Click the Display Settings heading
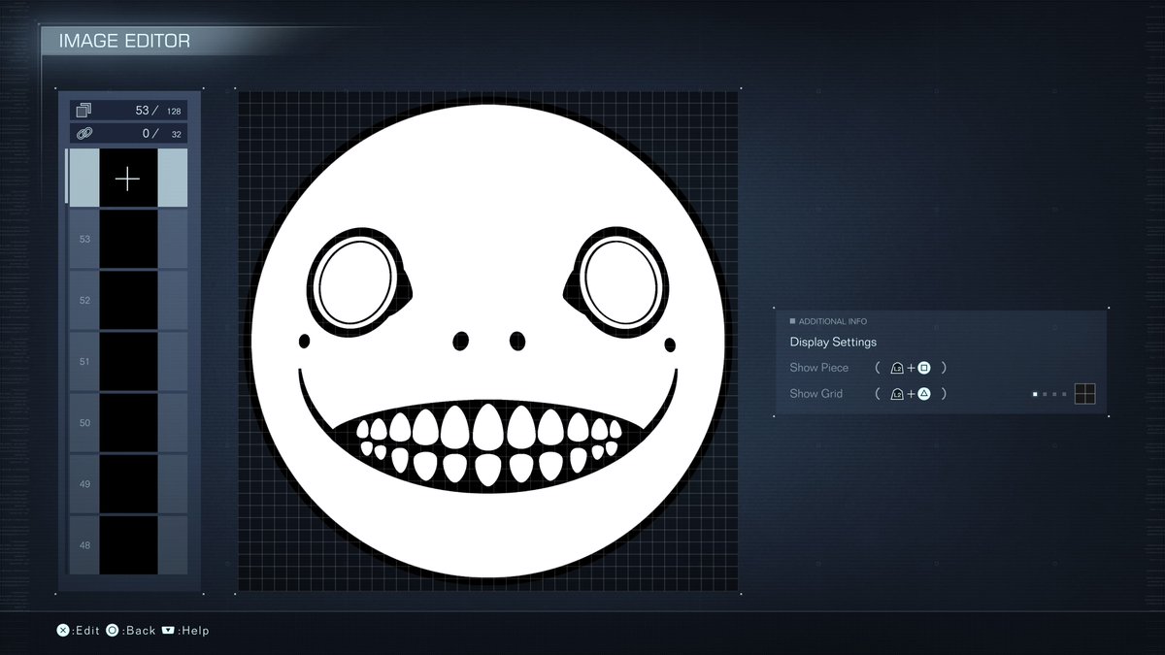Viewport: 1165px width, 655px height. (x=833, y=342)
